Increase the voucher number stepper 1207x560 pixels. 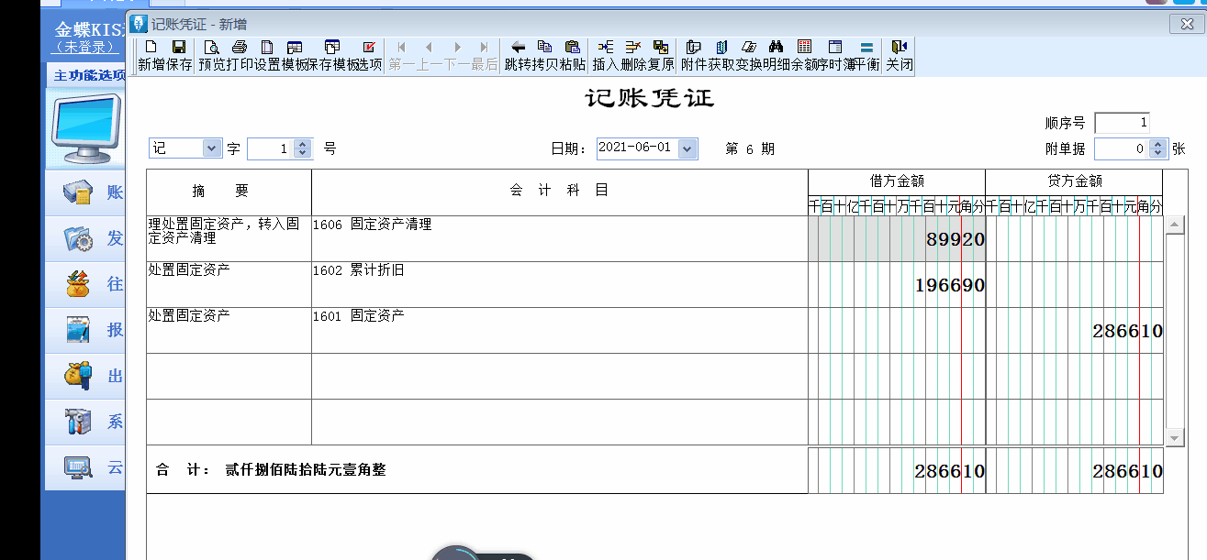point(303,144)
